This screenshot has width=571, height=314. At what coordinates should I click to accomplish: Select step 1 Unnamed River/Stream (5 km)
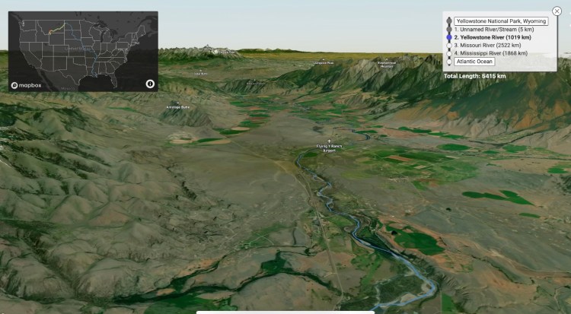[494, 30]
